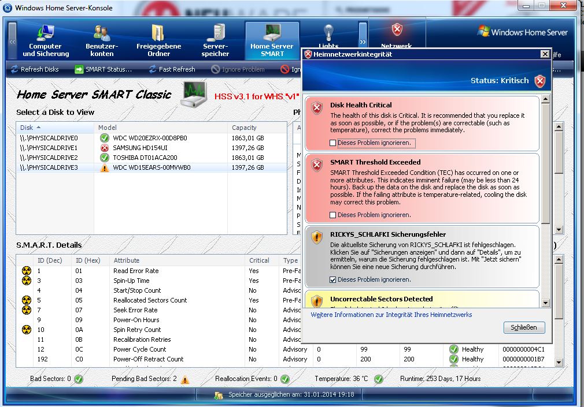
Task: Click the right tab scroll chevron
Action: (363, 42)
